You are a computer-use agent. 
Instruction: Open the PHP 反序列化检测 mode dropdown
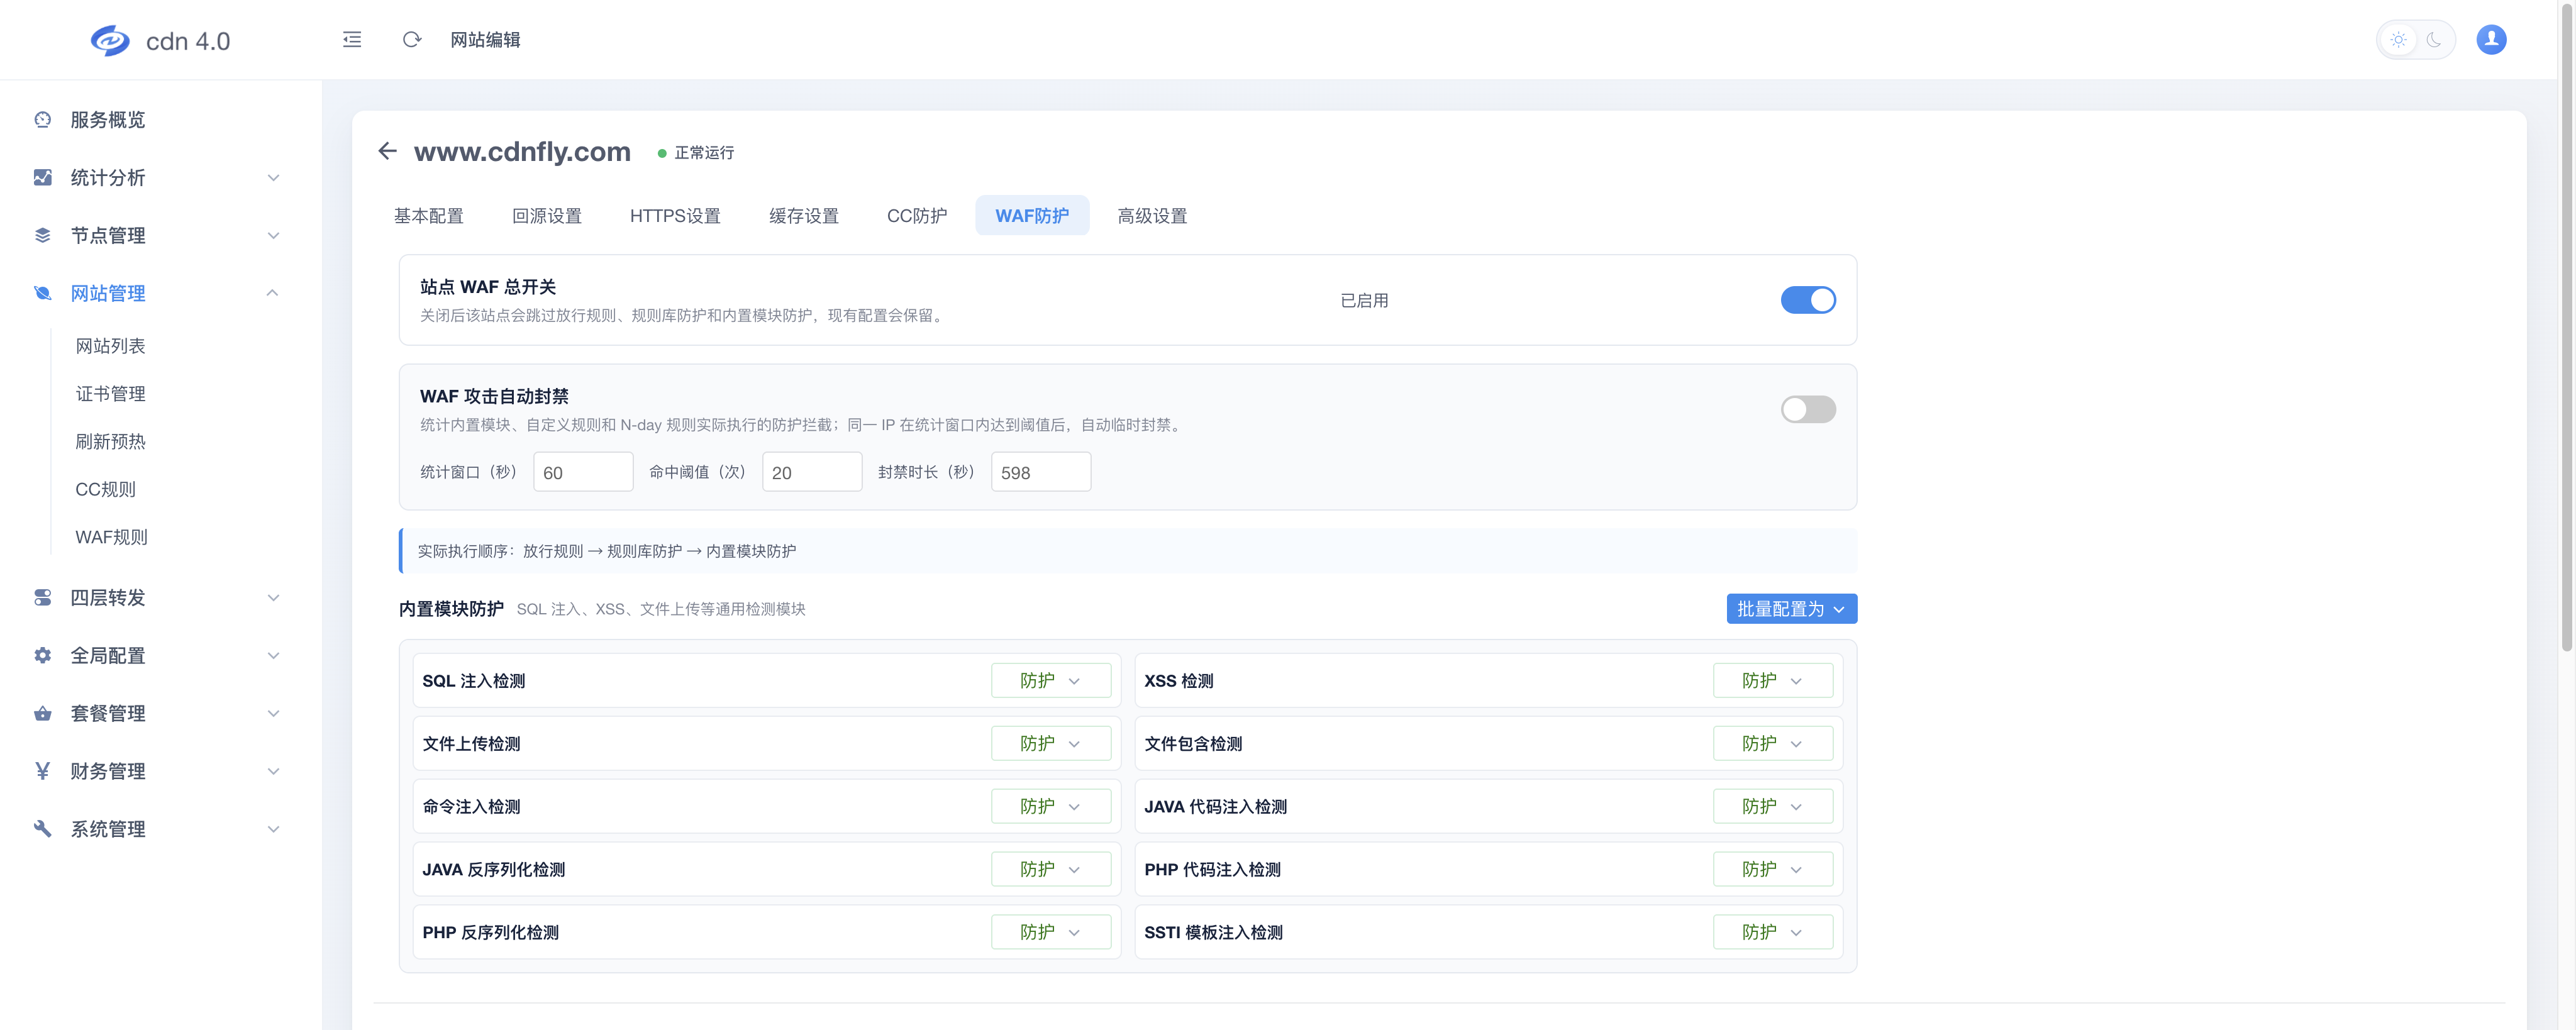coord(1051,933)
